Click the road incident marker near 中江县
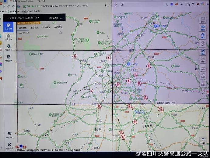210x158 pixels. coord(149,66)
